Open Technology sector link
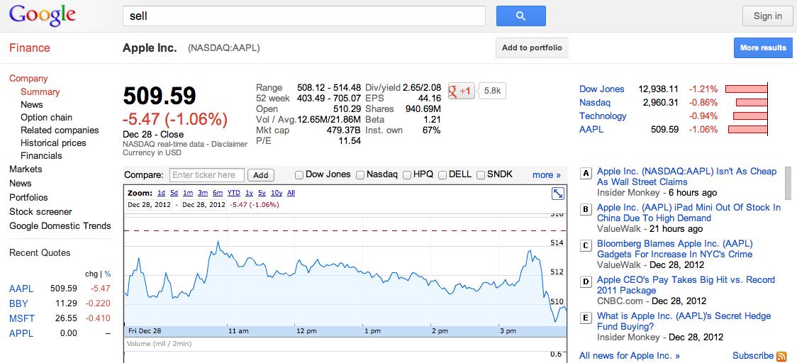Viewport: 797px width, 363px height. point(603,116)
